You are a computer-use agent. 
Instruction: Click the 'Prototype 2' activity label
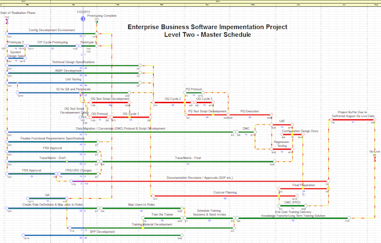[16, 42]
